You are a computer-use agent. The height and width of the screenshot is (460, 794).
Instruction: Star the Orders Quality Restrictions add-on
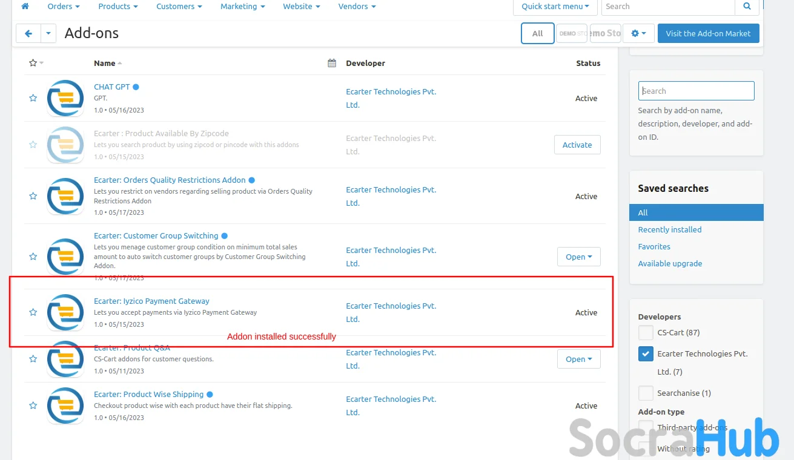coord(33,196)
